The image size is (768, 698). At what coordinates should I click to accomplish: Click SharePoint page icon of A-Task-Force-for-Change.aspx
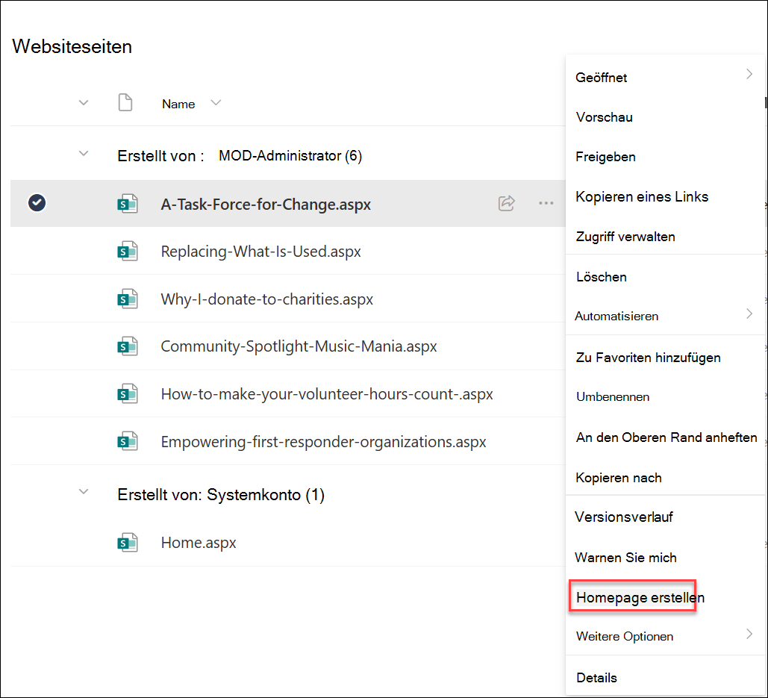pos(128,204)
